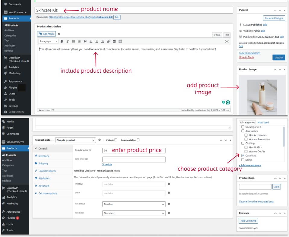Collapse the Reviews panel
This screenshot has width=289, height=237.
pos(285,213)
